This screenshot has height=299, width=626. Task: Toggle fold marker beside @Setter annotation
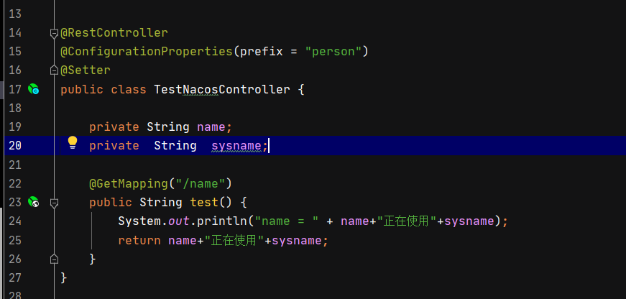click(x=53, y=70)
